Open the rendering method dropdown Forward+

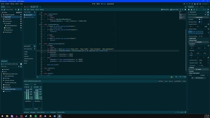[x=205, y=4]
